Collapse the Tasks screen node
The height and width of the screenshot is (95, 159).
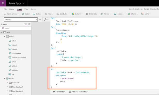pyautogui.click(x=2, y=32)
